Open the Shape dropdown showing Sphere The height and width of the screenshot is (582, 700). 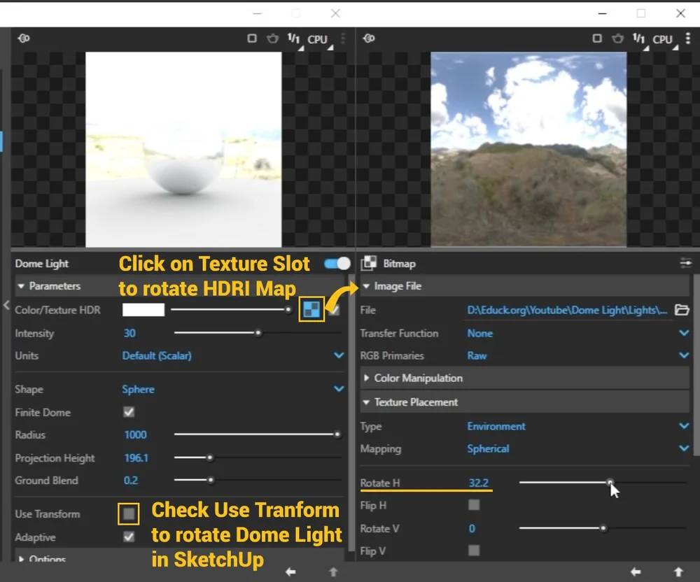click(338, 389)
